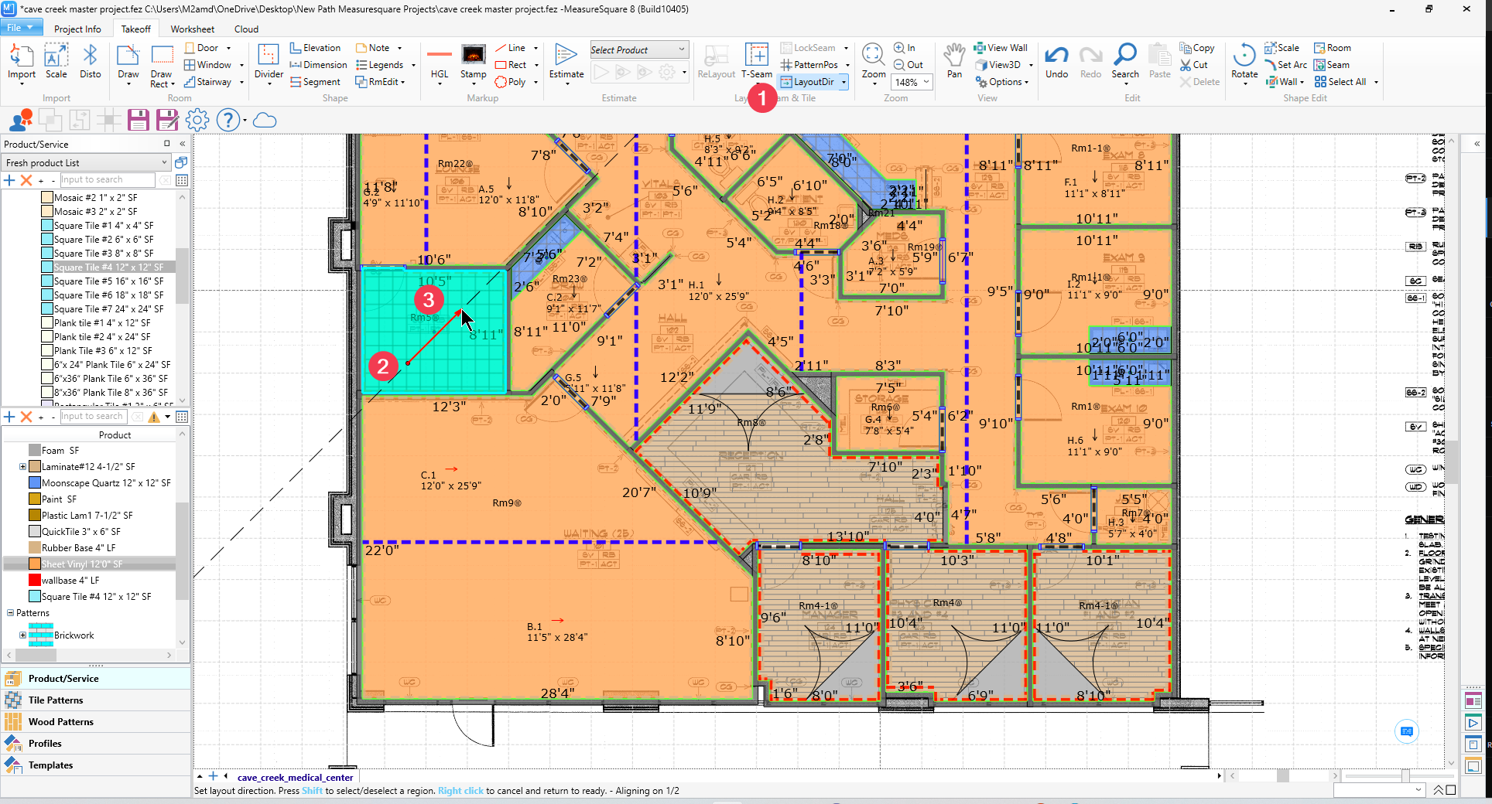This screenshot has height=804, width=1492.
Task: Open the Fresh product List dropdown
Action: (86, 162)
